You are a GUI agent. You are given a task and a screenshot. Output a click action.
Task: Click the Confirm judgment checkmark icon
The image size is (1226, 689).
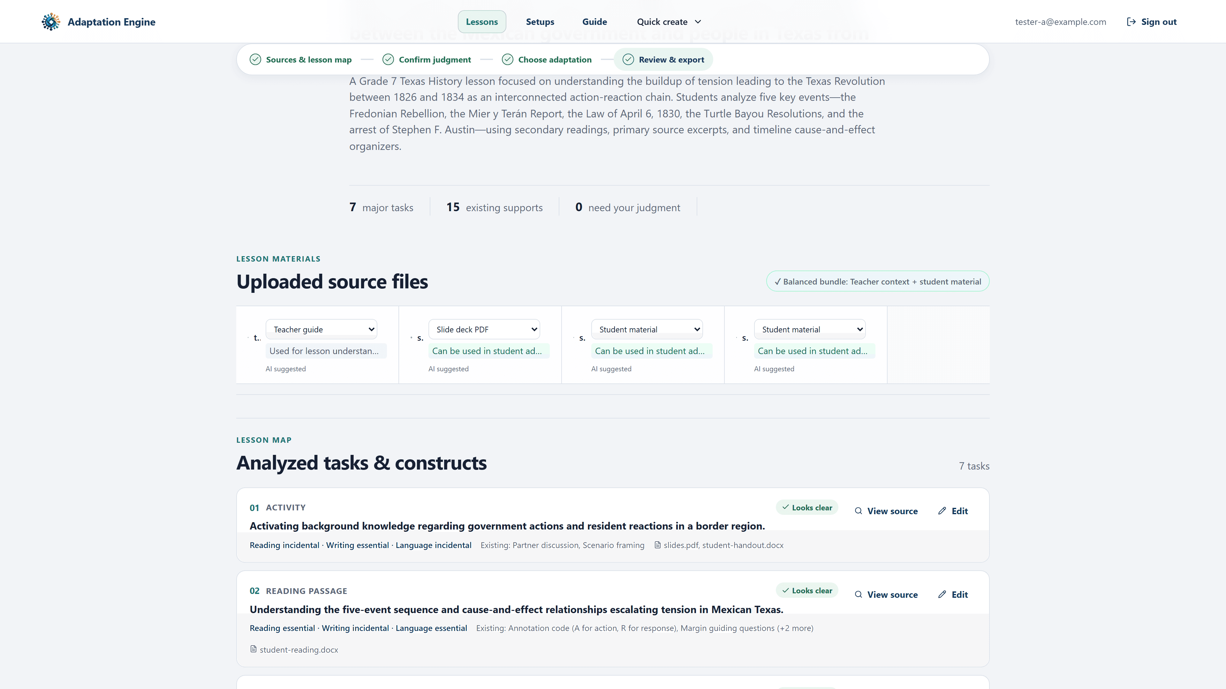point(388,59)
